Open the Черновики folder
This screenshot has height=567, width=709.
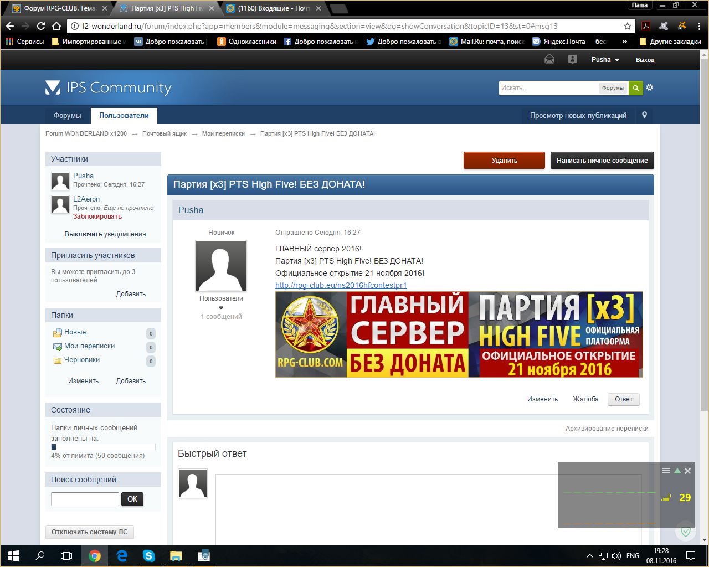tap(82, 360)
